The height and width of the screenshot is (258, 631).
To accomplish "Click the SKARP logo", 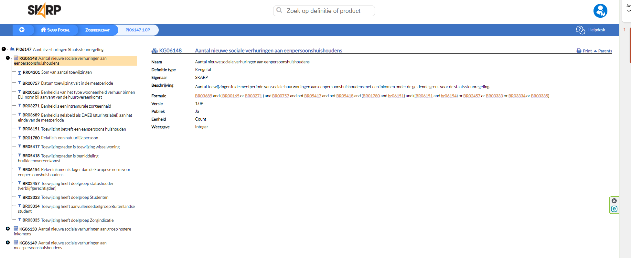I will pyautogui.click(x=44, y=10).
